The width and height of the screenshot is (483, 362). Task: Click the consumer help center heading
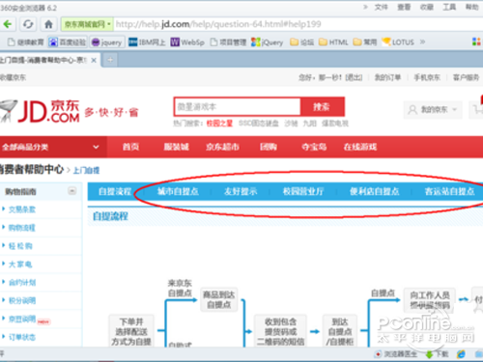click(32, 169)
